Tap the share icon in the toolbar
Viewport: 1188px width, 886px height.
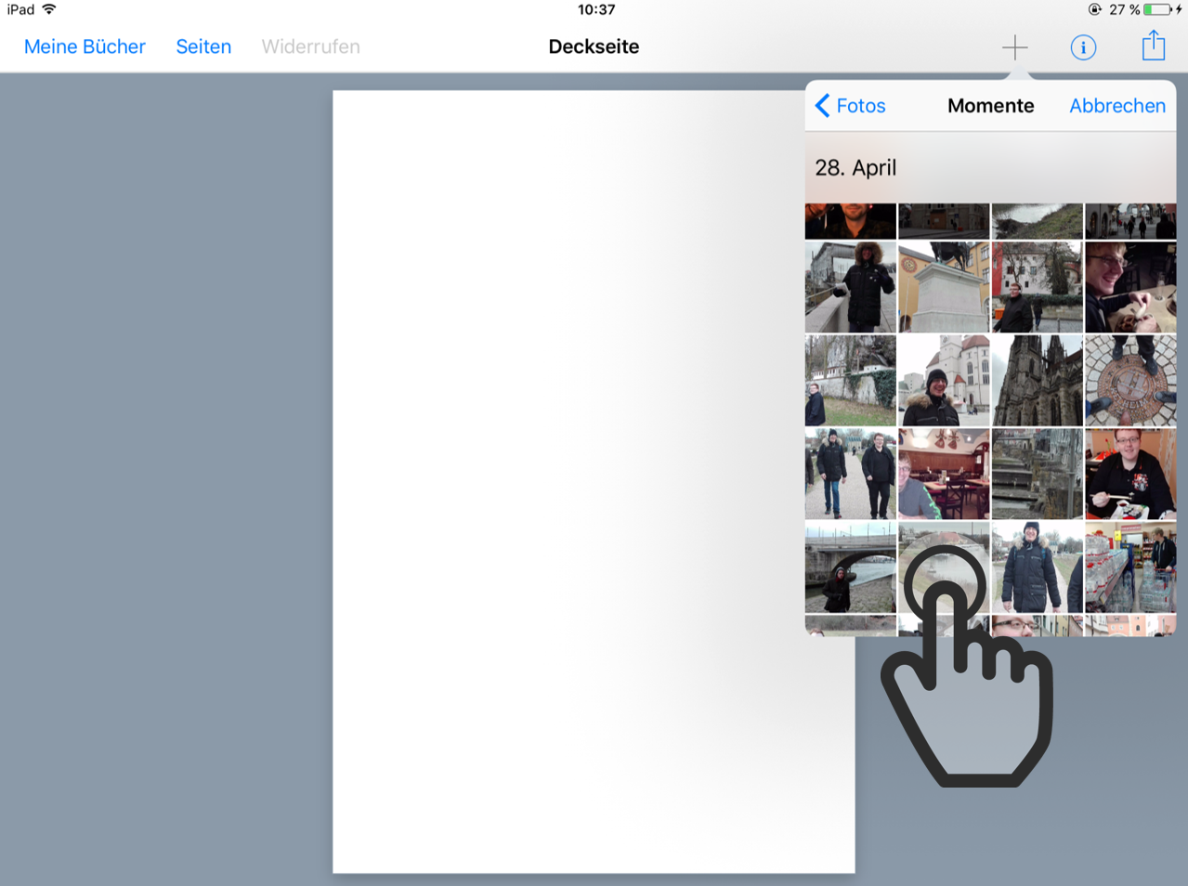pos(1154,45)
